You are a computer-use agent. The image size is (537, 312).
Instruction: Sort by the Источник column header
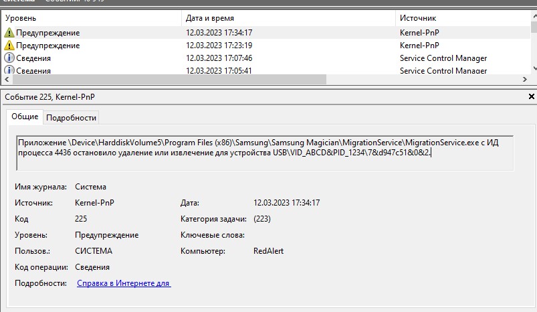(463, 18)
